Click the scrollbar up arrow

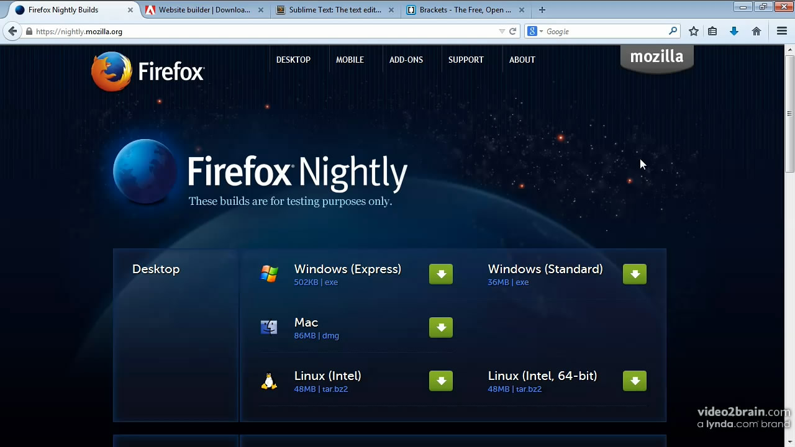(x=789, y=50)
